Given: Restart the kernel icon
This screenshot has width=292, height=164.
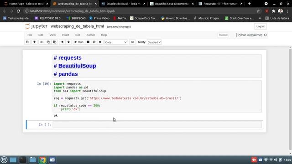Looking at the screenshot, I should click(x=94, y=42).
